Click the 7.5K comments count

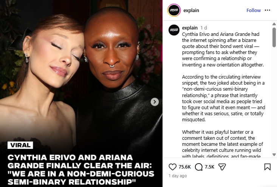[209, 167]
